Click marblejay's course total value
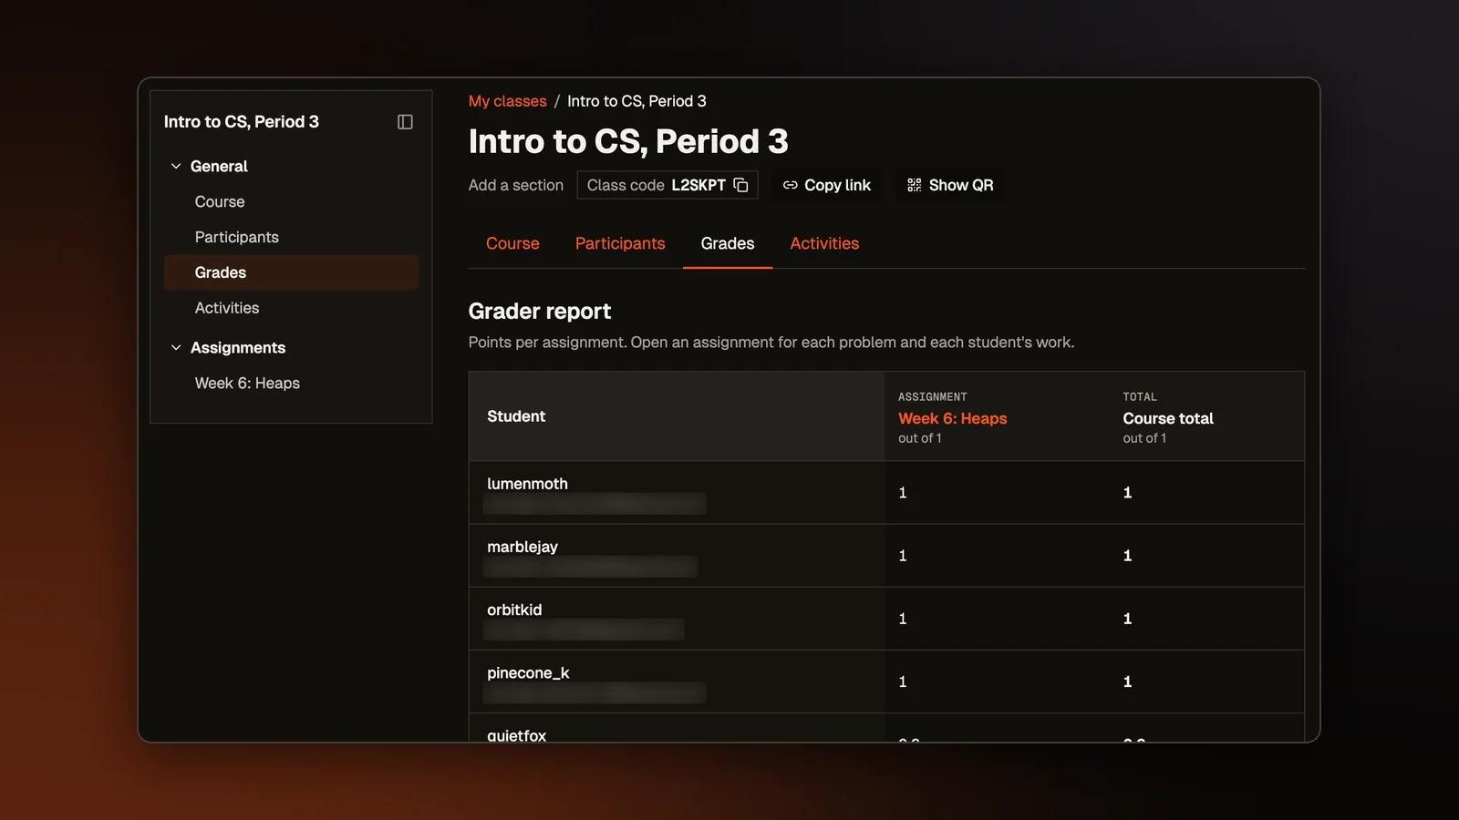Image resolution: width=1459 pixels, height=820 pixels. pyautogui.click(x=1127, y=556)
